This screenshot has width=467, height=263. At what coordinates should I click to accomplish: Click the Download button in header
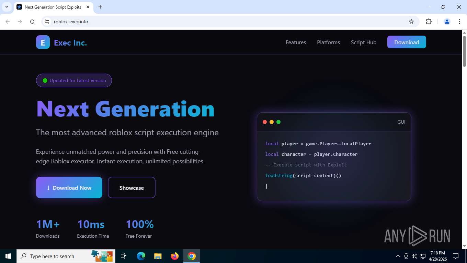(x=407, y=42)
